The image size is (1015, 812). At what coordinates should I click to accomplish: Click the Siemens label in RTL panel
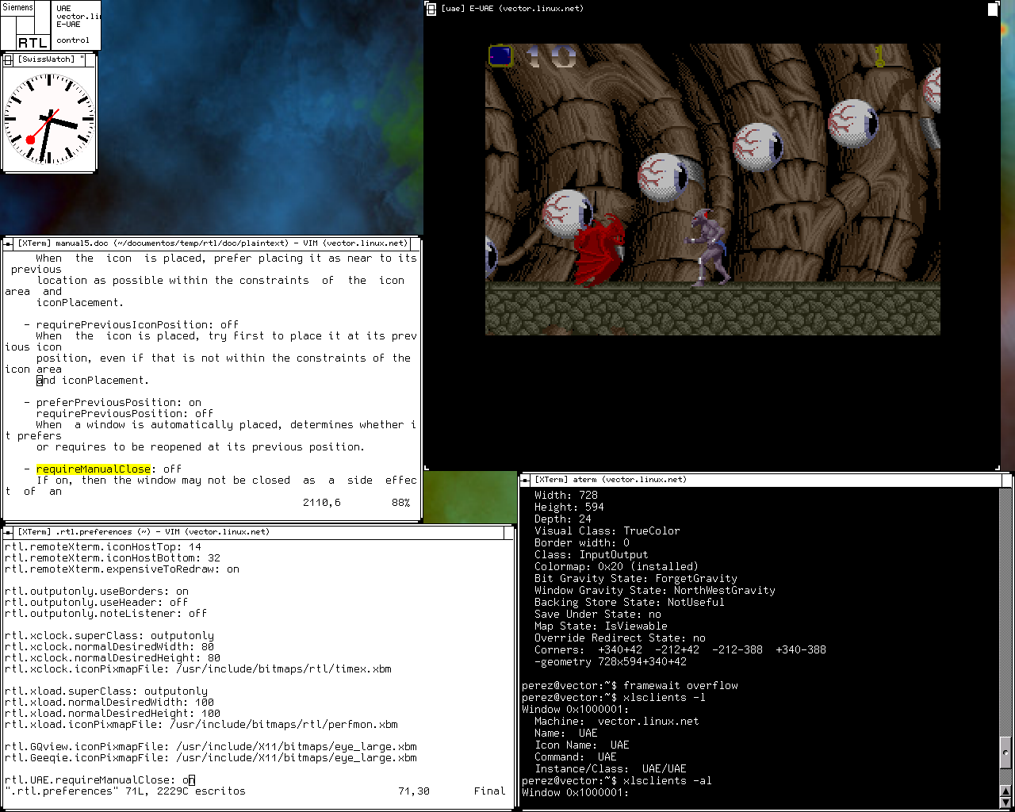tap(17, 8)
